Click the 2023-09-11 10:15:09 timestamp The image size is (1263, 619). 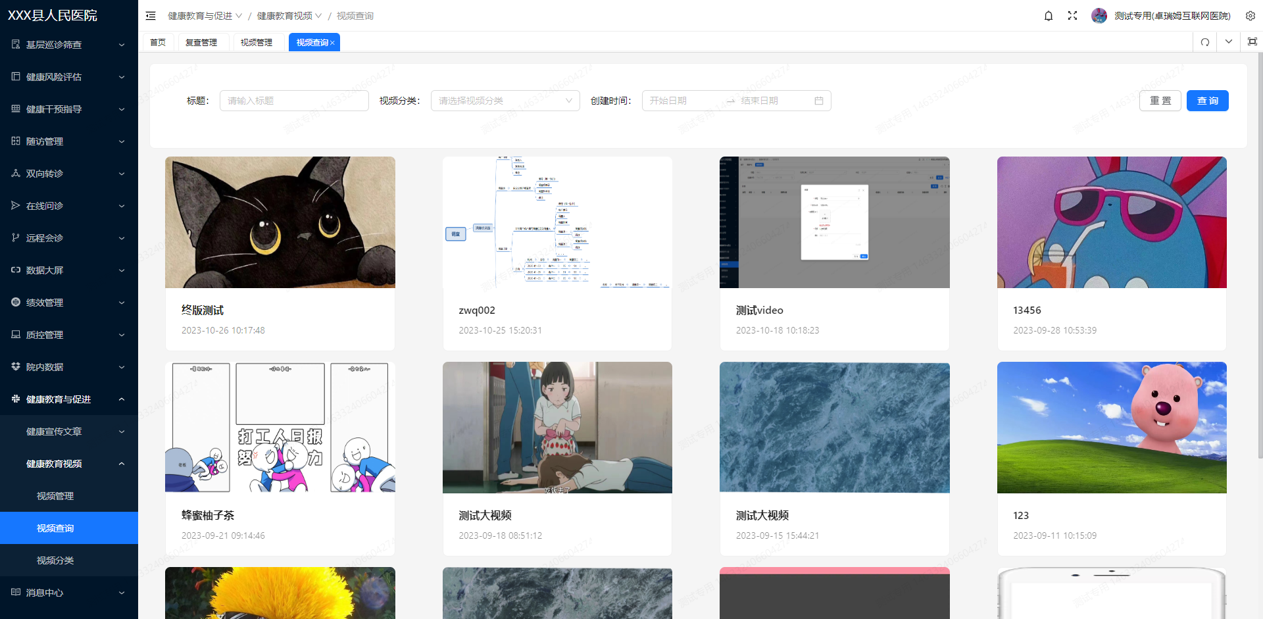(1055, 535)
